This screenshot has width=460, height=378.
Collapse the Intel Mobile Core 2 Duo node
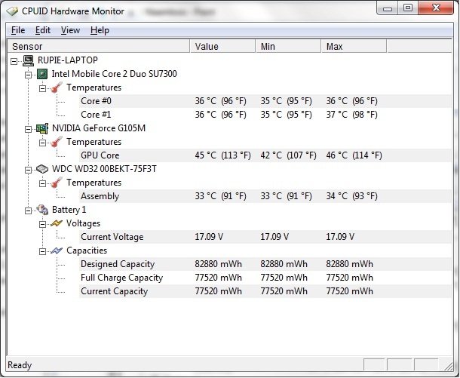28,75
